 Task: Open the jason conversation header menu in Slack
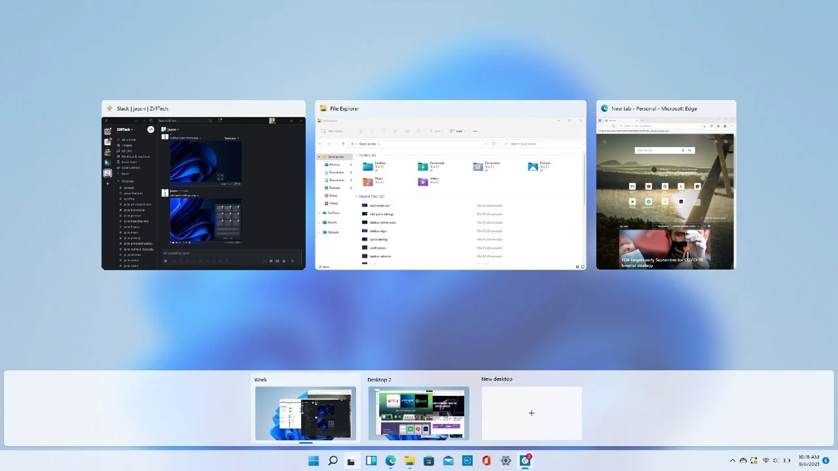176,130
